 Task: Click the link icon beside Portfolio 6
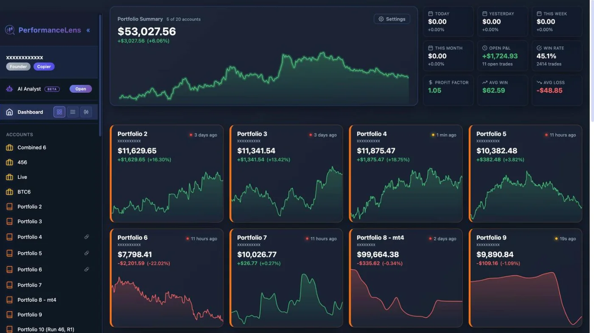click(87, 269)
